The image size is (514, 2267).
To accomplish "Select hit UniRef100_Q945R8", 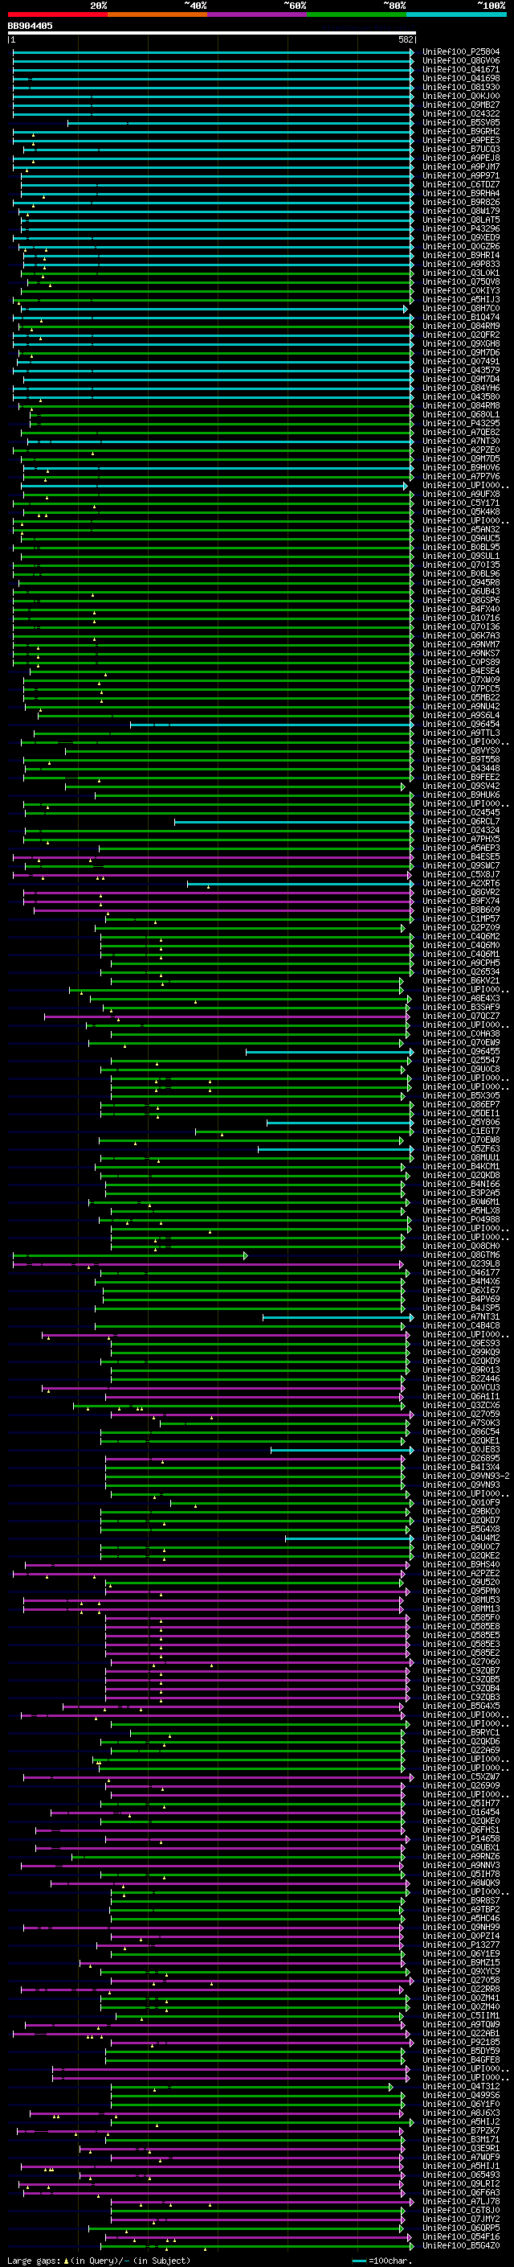I will tap(460, 582).
